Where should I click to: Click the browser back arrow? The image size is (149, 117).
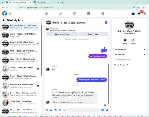pyautogui.click(x=3, y=7)
